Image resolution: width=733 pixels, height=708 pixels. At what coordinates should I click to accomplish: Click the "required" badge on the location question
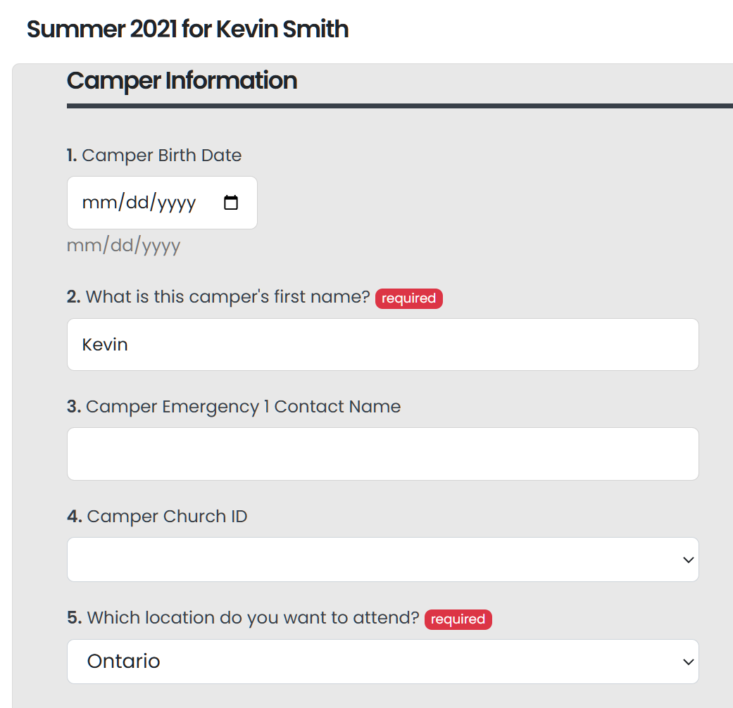point(458,619)
